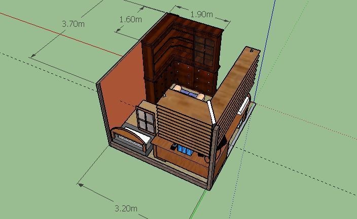Select the 3.20m dimension label
Screen dimensions: 357x219
tap(126, 208)
